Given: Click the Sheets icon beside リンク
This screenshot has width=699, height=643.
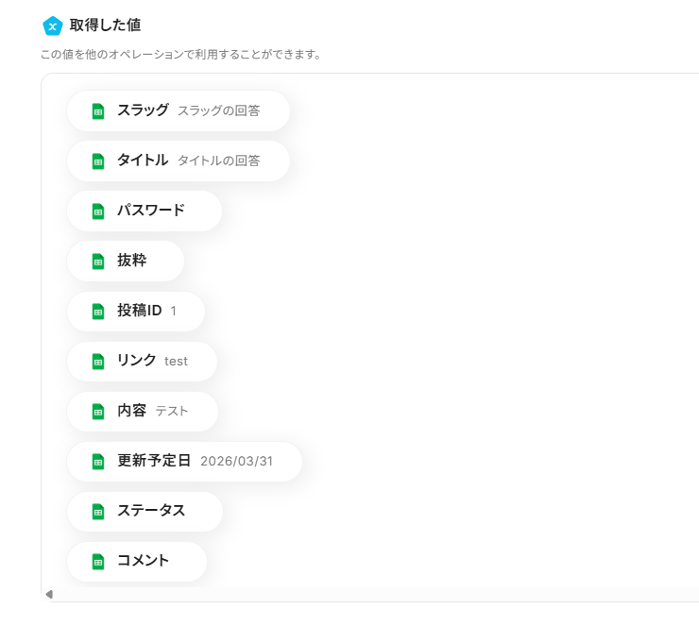Looking at the screenshot, I should [x=97, y=362].
